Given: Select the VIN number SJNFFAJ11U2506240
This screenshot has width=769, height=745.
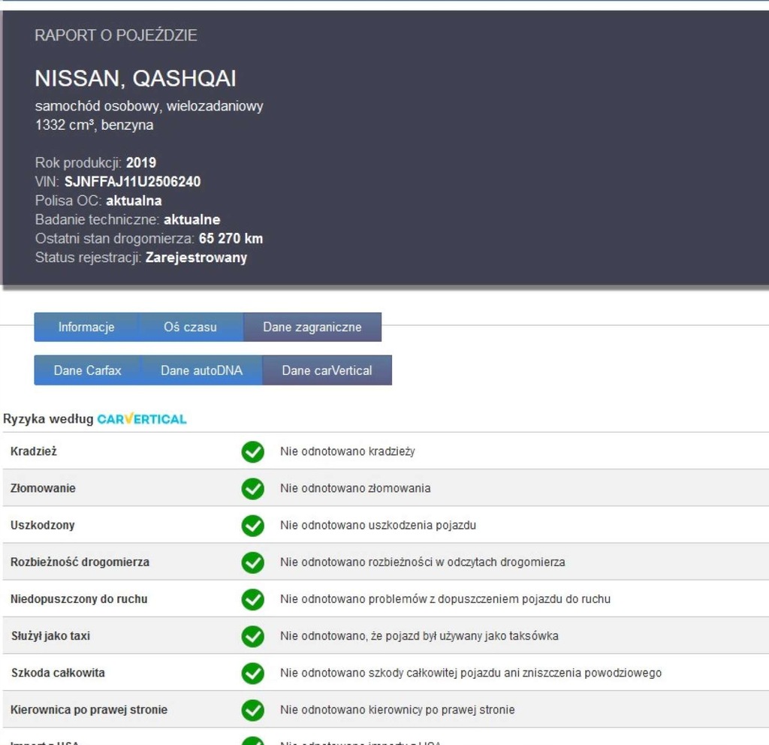Looking at the screenshot, I should pos(132,182).
